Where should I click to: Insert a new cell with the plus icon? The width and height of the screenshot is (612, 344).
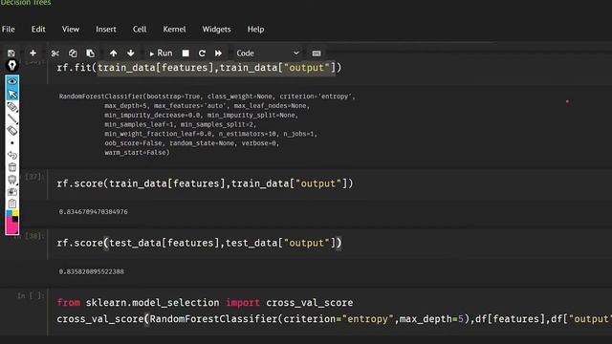click(x=33, y=54)
